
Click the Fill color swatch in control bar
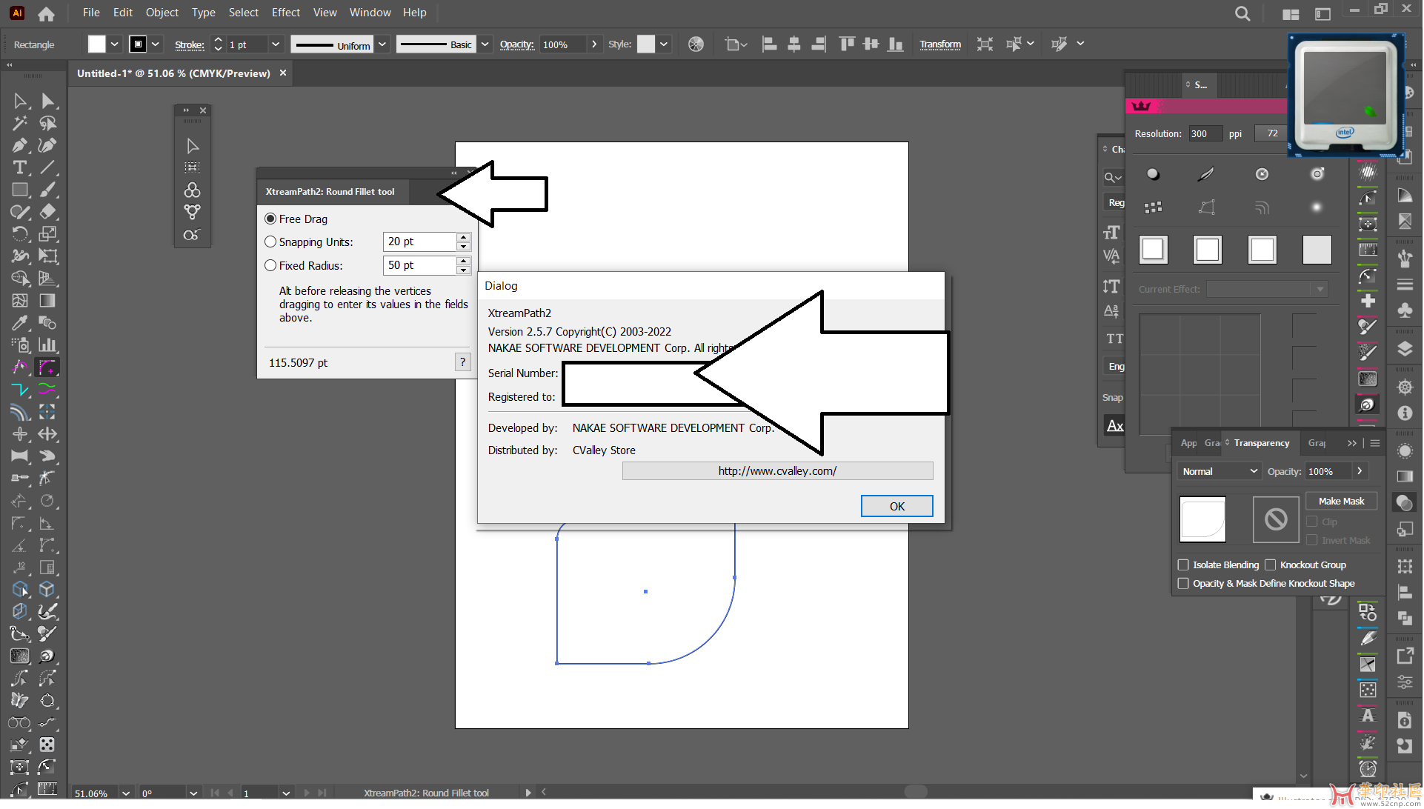tap(97, 44)
